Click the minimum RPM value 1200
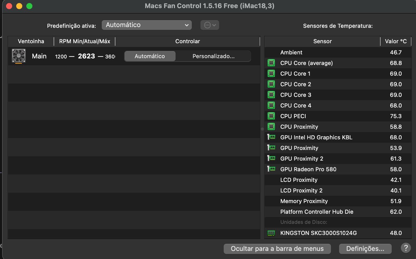The height and width of the screenshot is (259, 416). (x=61, y=57)
